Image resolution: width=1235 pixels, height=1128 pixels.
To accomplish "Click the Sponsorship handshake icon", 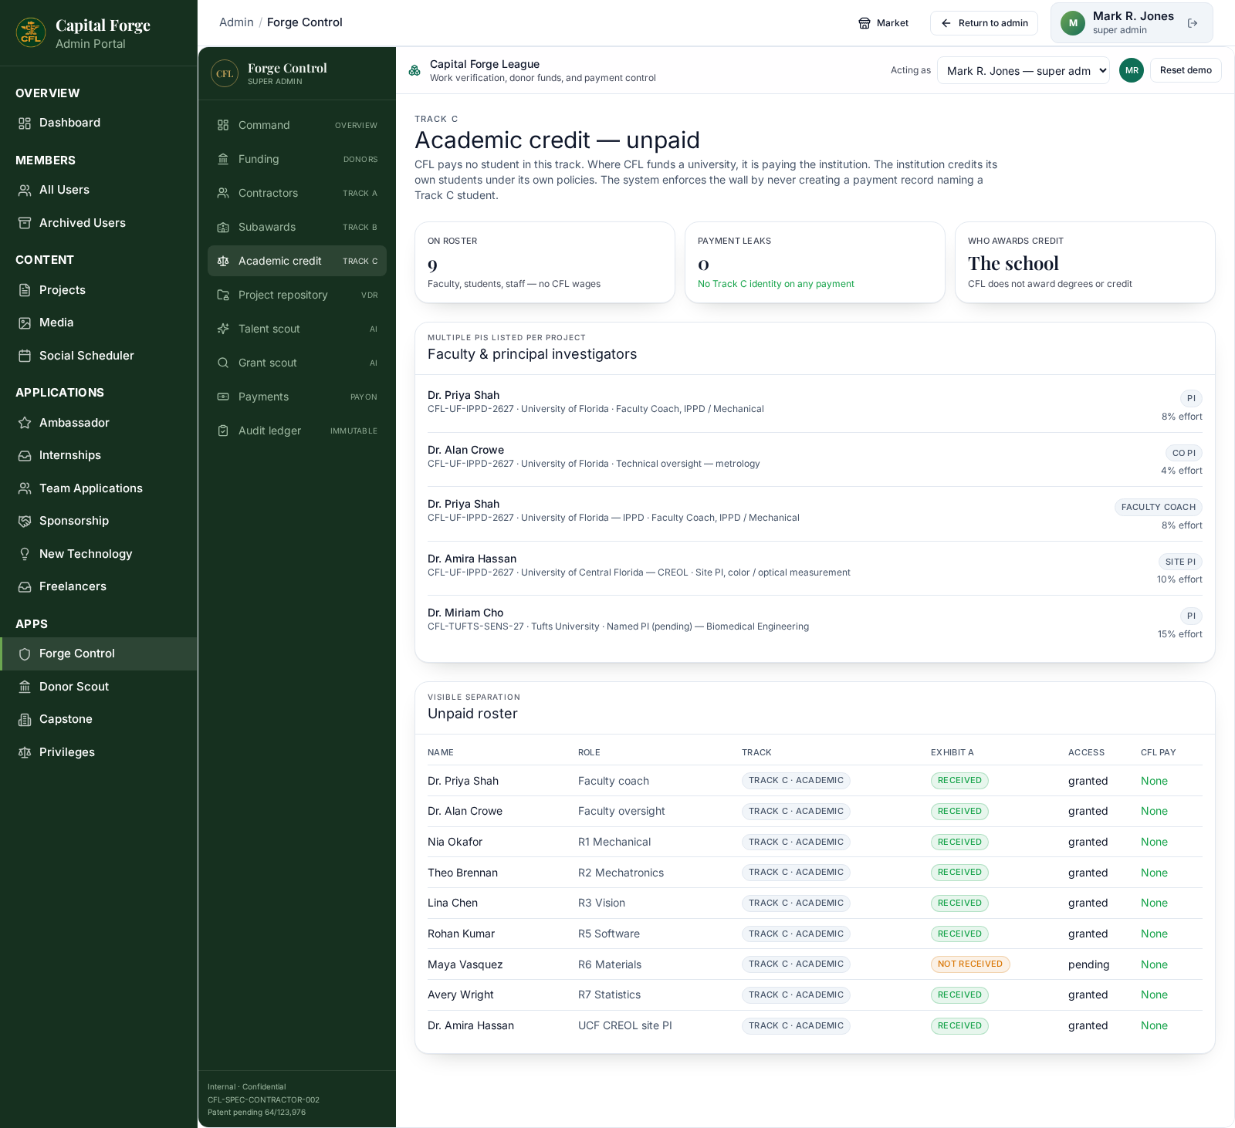I will click(25, 521).
